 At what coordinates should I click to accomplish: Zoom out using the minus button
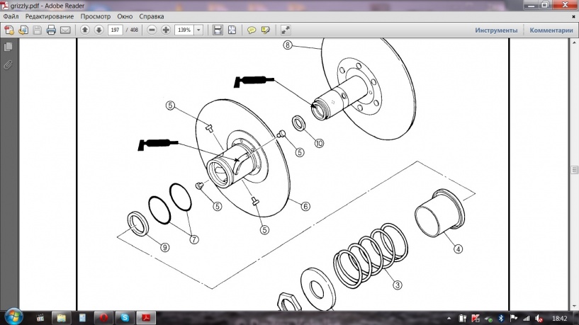pyautogui.click(x=152, y=30)
